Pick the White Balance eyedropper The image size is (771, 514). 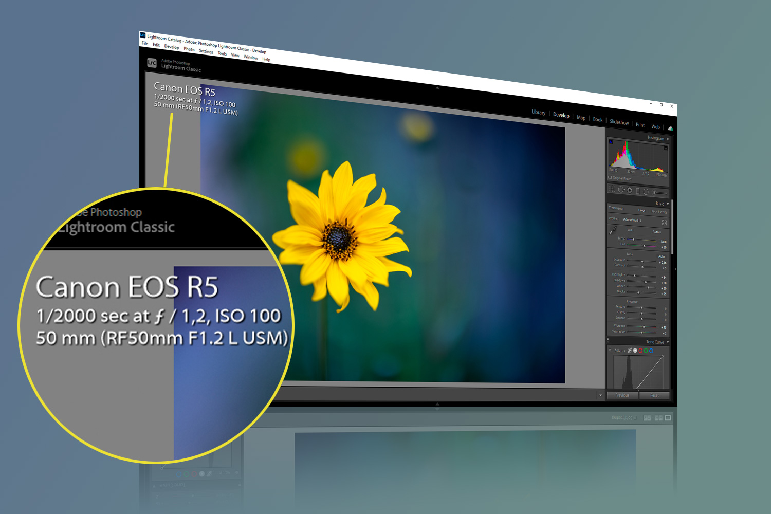(x=613, y=231)
